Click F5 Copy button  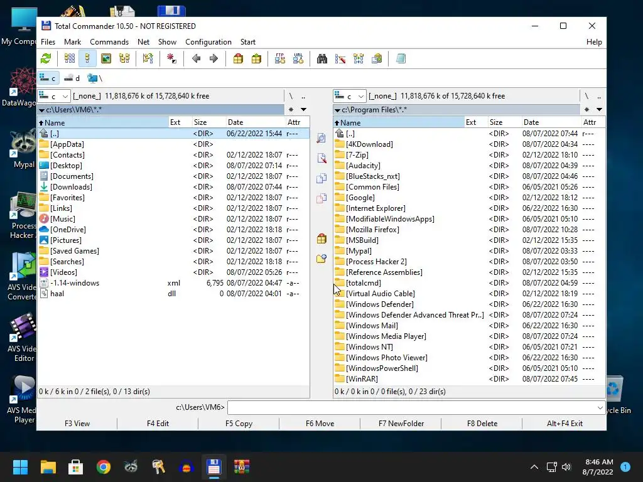pyautogui.click(x=239, y=424)
